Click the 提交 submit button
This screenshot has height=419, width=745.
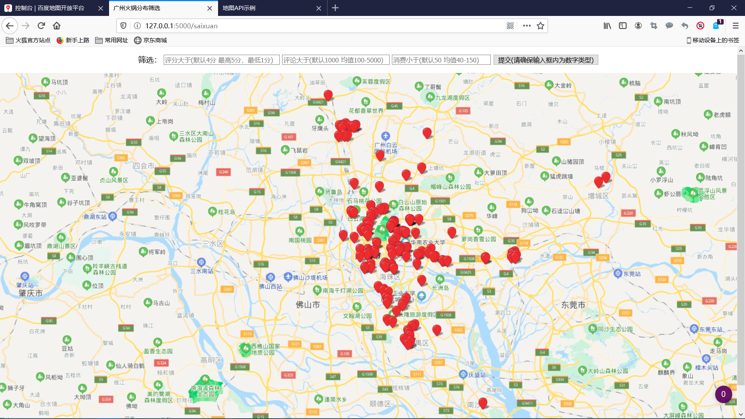click(x=545, y=60)
